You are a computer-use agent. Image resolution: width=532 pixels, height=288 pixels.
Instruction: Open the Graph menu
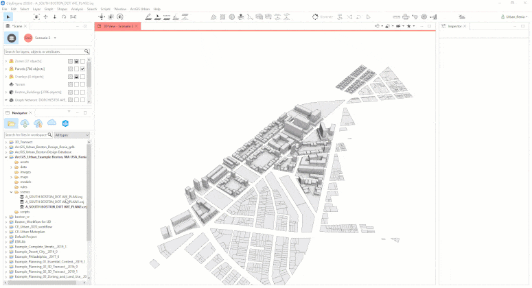click(49, 9)
